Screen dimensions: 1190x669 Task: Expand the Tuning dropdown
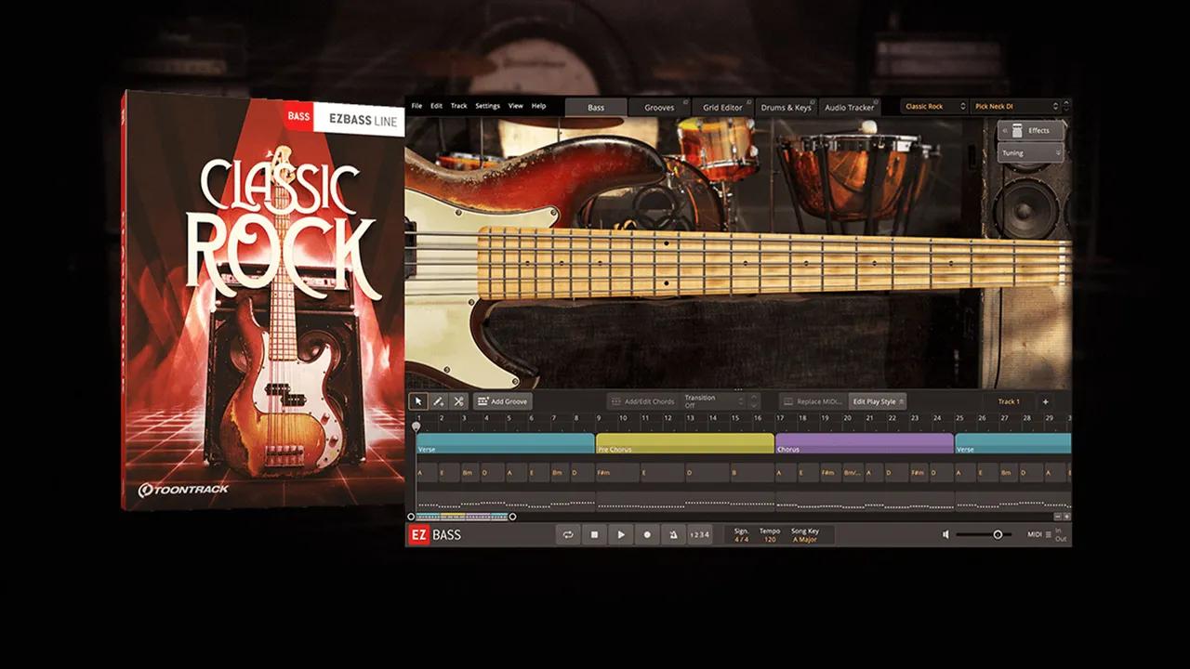coord(1030,152)
